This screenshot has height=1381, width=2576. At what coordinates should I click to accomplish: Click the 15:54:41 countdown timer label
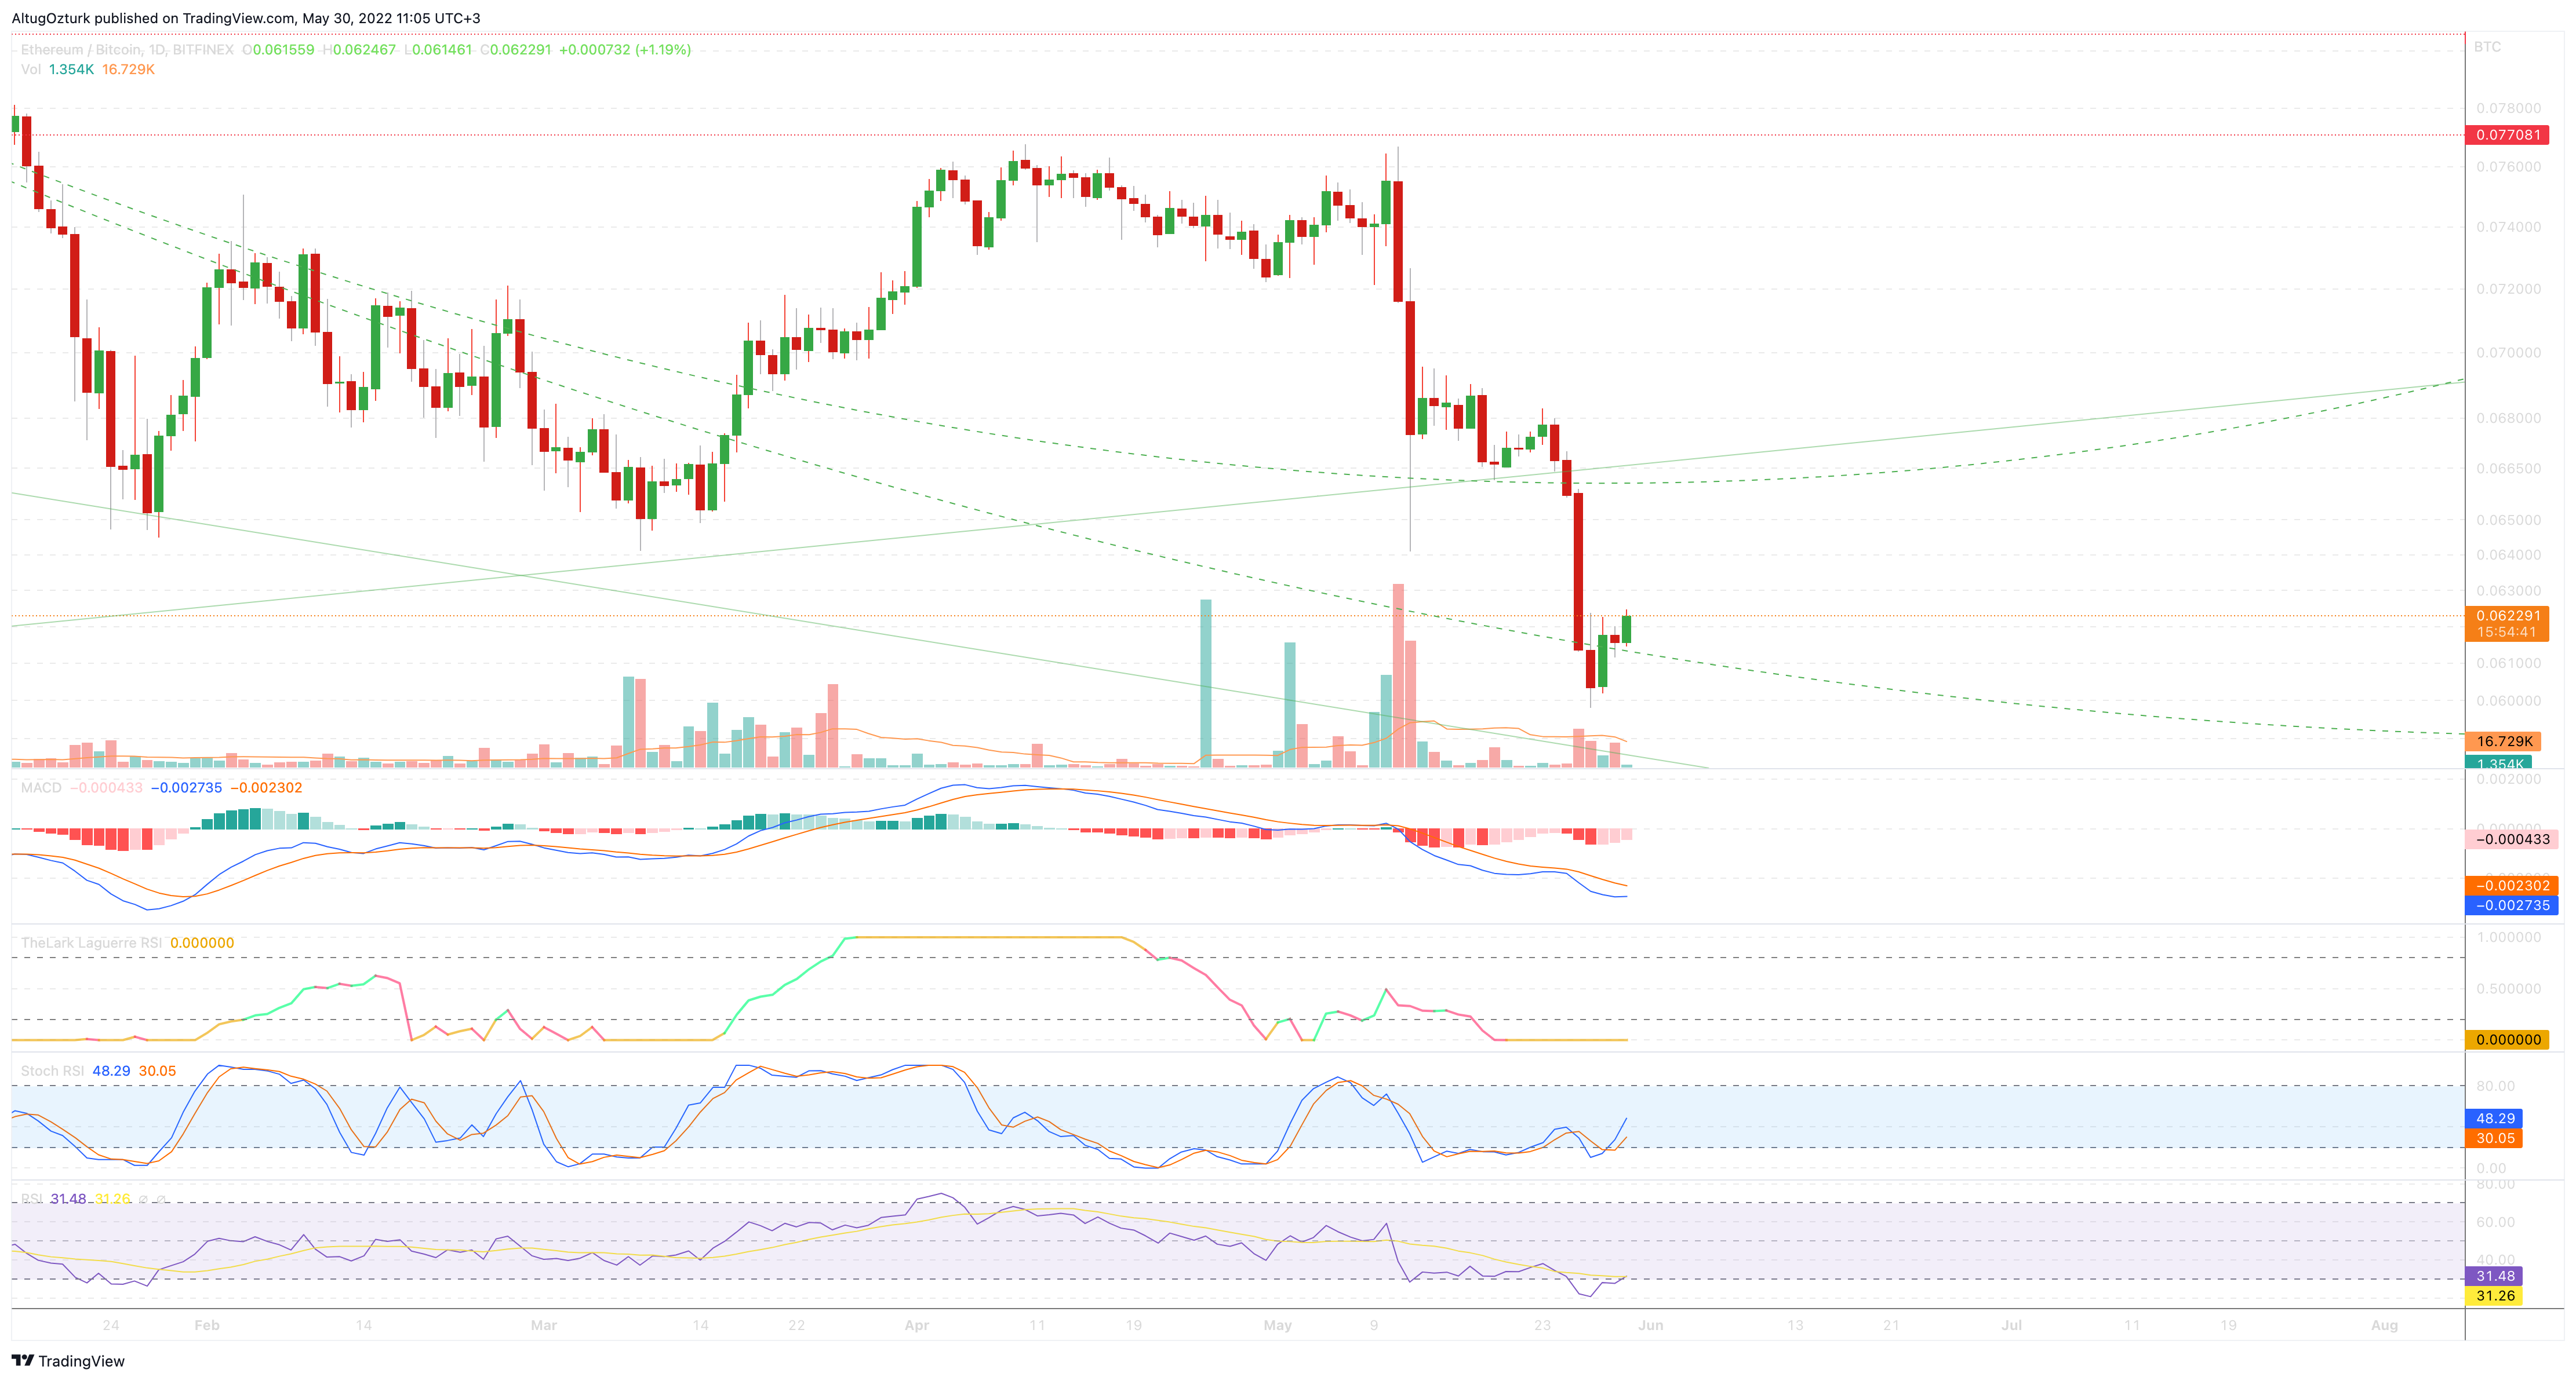click(2507, 633)
